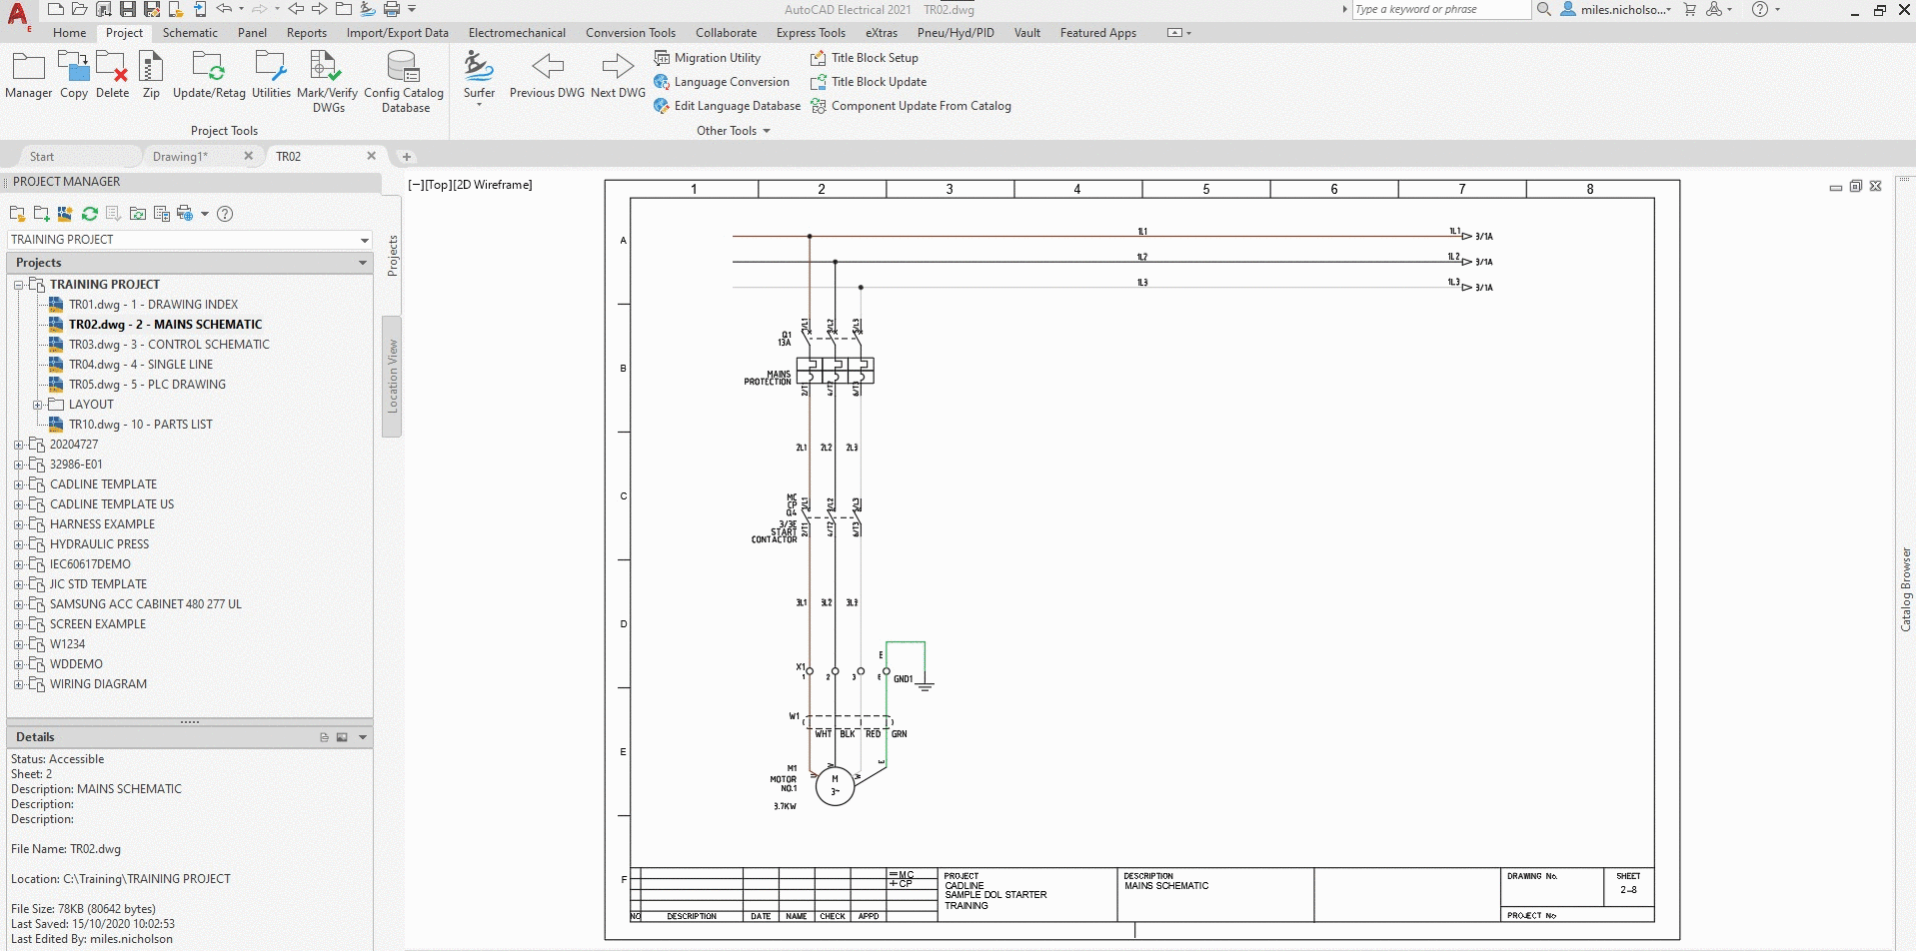Click the Publish/Plot printer icon
This screenshot has height=951, width=1916.
(185, 214)
